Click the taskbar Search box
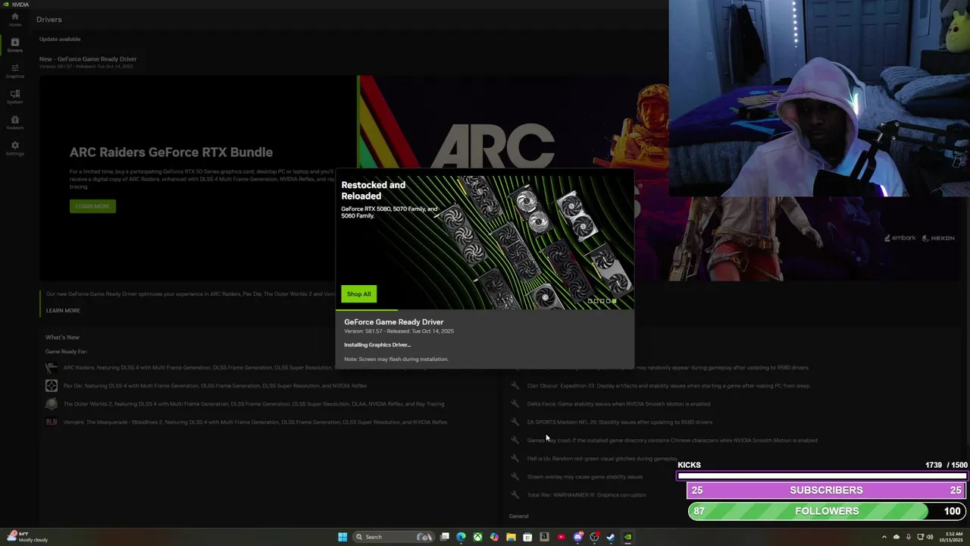The image size is (970, 546). [394, 537]
